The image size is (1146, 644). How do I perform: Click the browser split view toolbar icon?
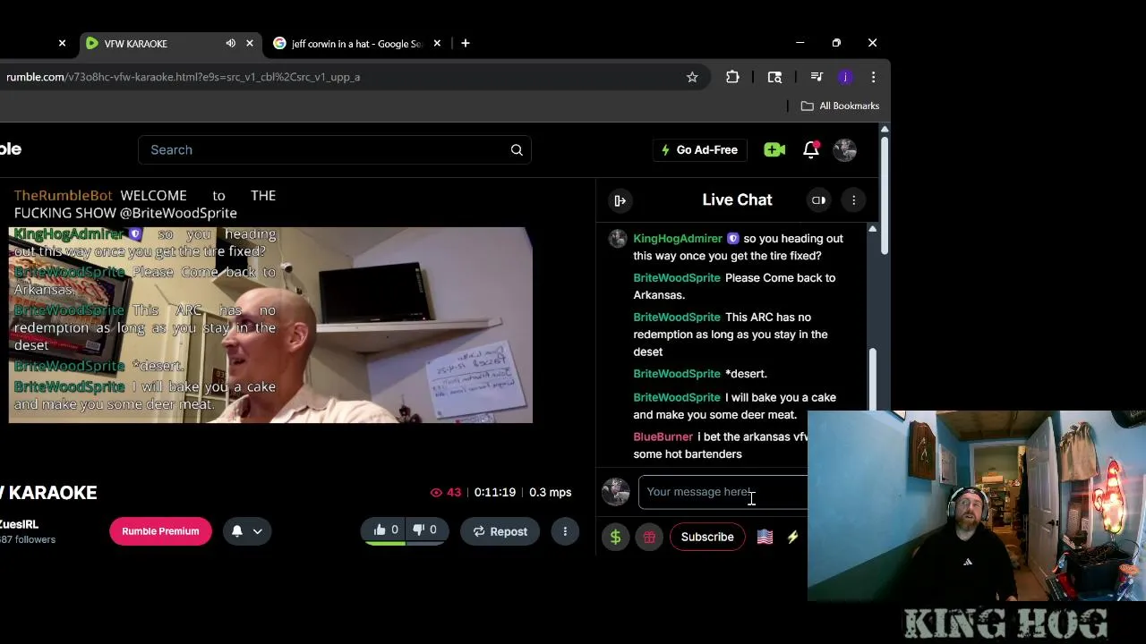click(774, 77)
